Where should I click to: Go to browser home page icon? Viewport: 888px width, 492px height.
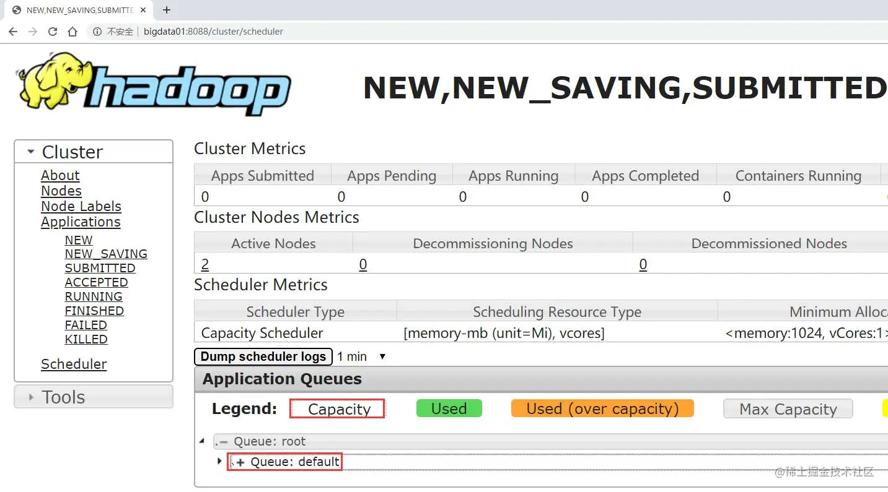pos(73,32)
